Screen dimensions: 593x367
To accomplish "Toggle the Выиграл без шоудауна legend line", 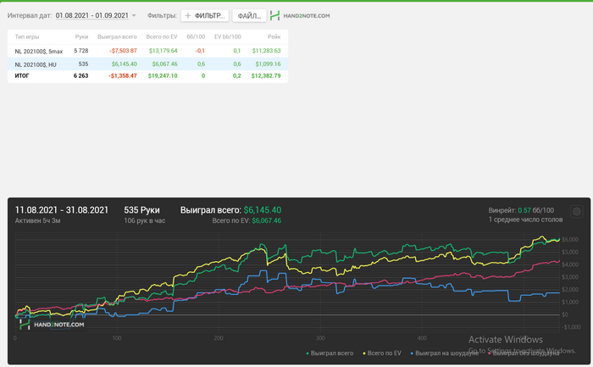I will [x=524, y=353].
